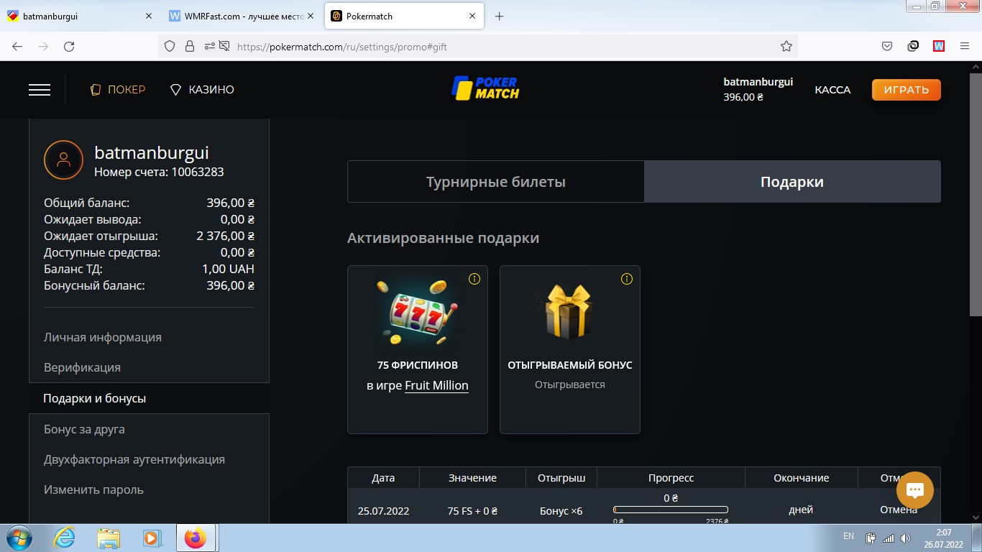Click the volume icon in tray

coord(905,538)
